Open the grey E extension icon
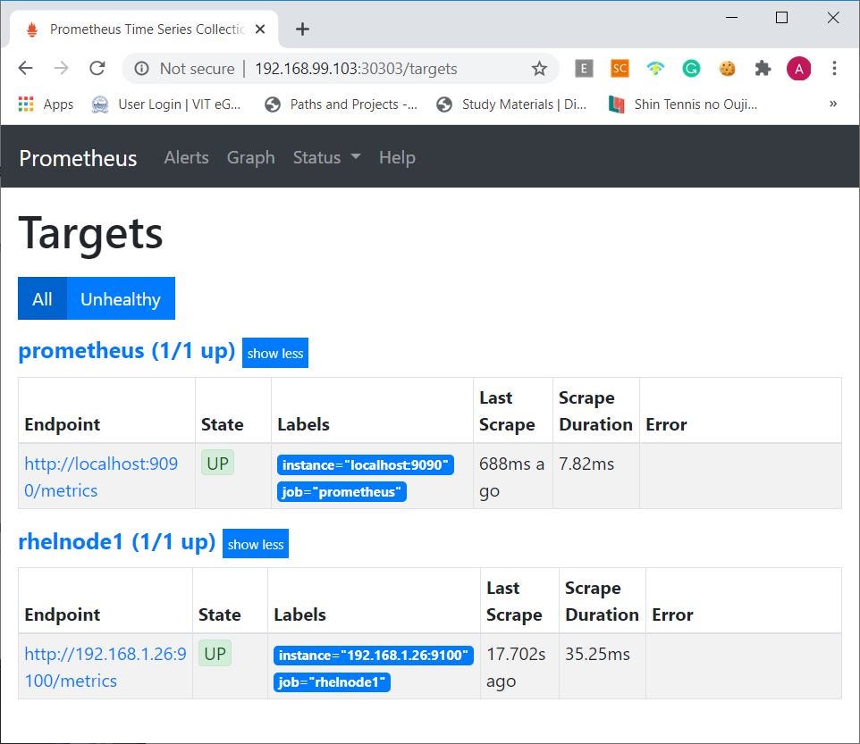The image size is (860, 744). click(584, 69)
